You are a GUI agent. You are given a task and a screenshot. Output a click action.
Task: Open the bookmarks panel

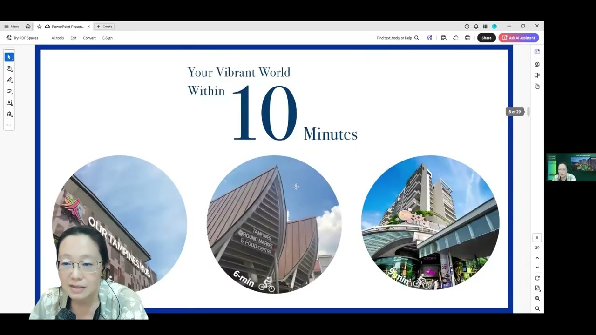point(537,75)
